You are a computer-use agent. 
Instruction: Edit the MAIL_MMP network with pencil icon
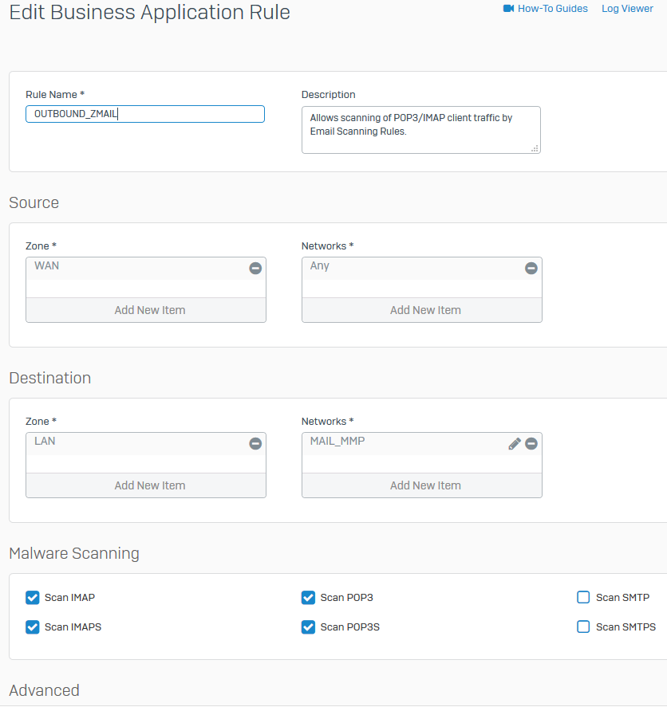515,443
